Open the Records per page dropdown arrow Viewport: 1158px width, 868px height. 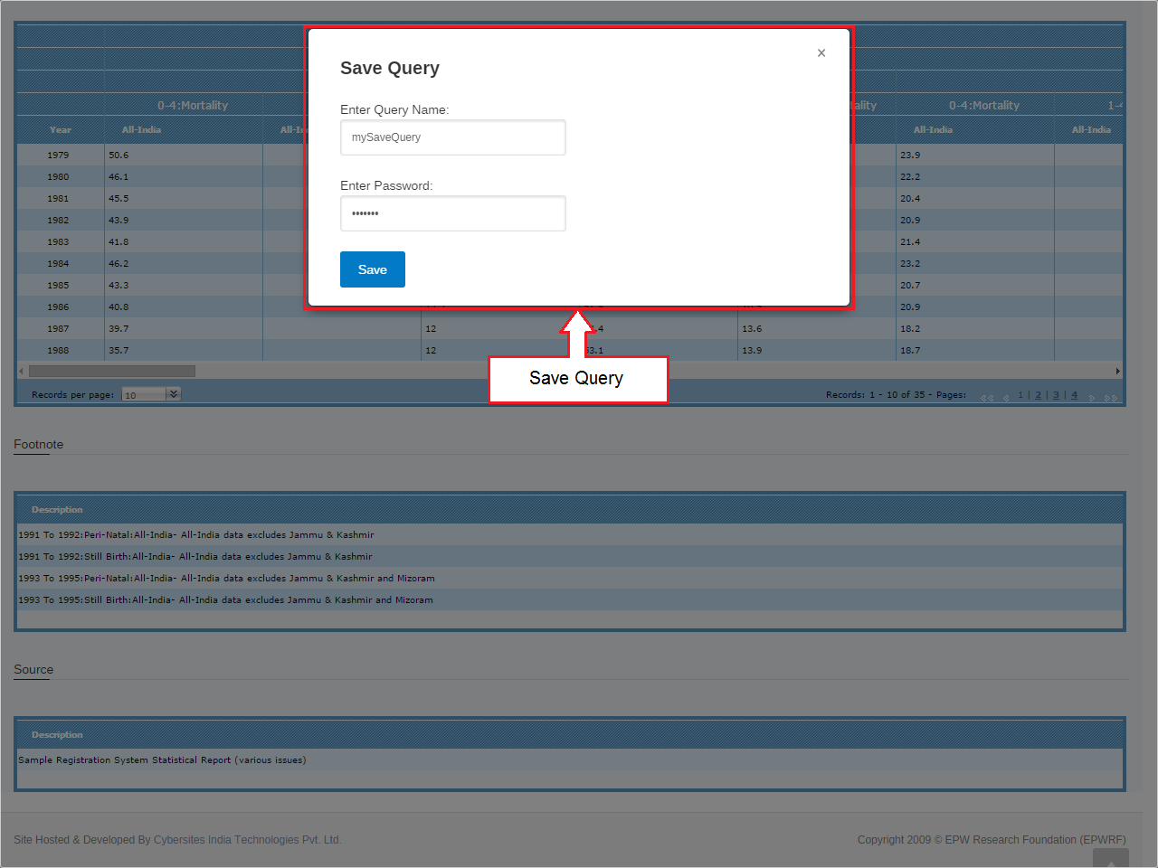pyautogui.click(x=174, y=394)
